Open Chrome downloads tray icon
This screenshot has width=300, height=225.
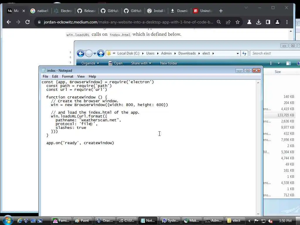pyautogui.click(x=258, y=22)
